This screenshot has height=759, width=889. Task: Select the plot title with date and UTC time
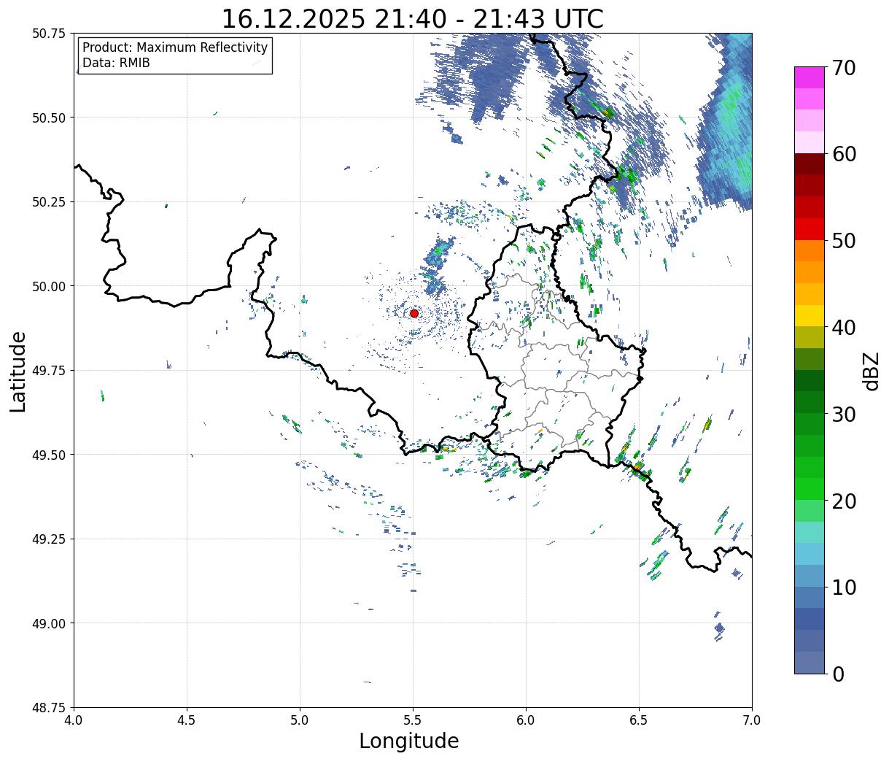[x=412, y=18]
